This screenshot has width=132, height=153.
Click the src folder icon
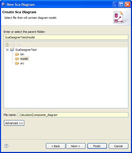(17, 63)
